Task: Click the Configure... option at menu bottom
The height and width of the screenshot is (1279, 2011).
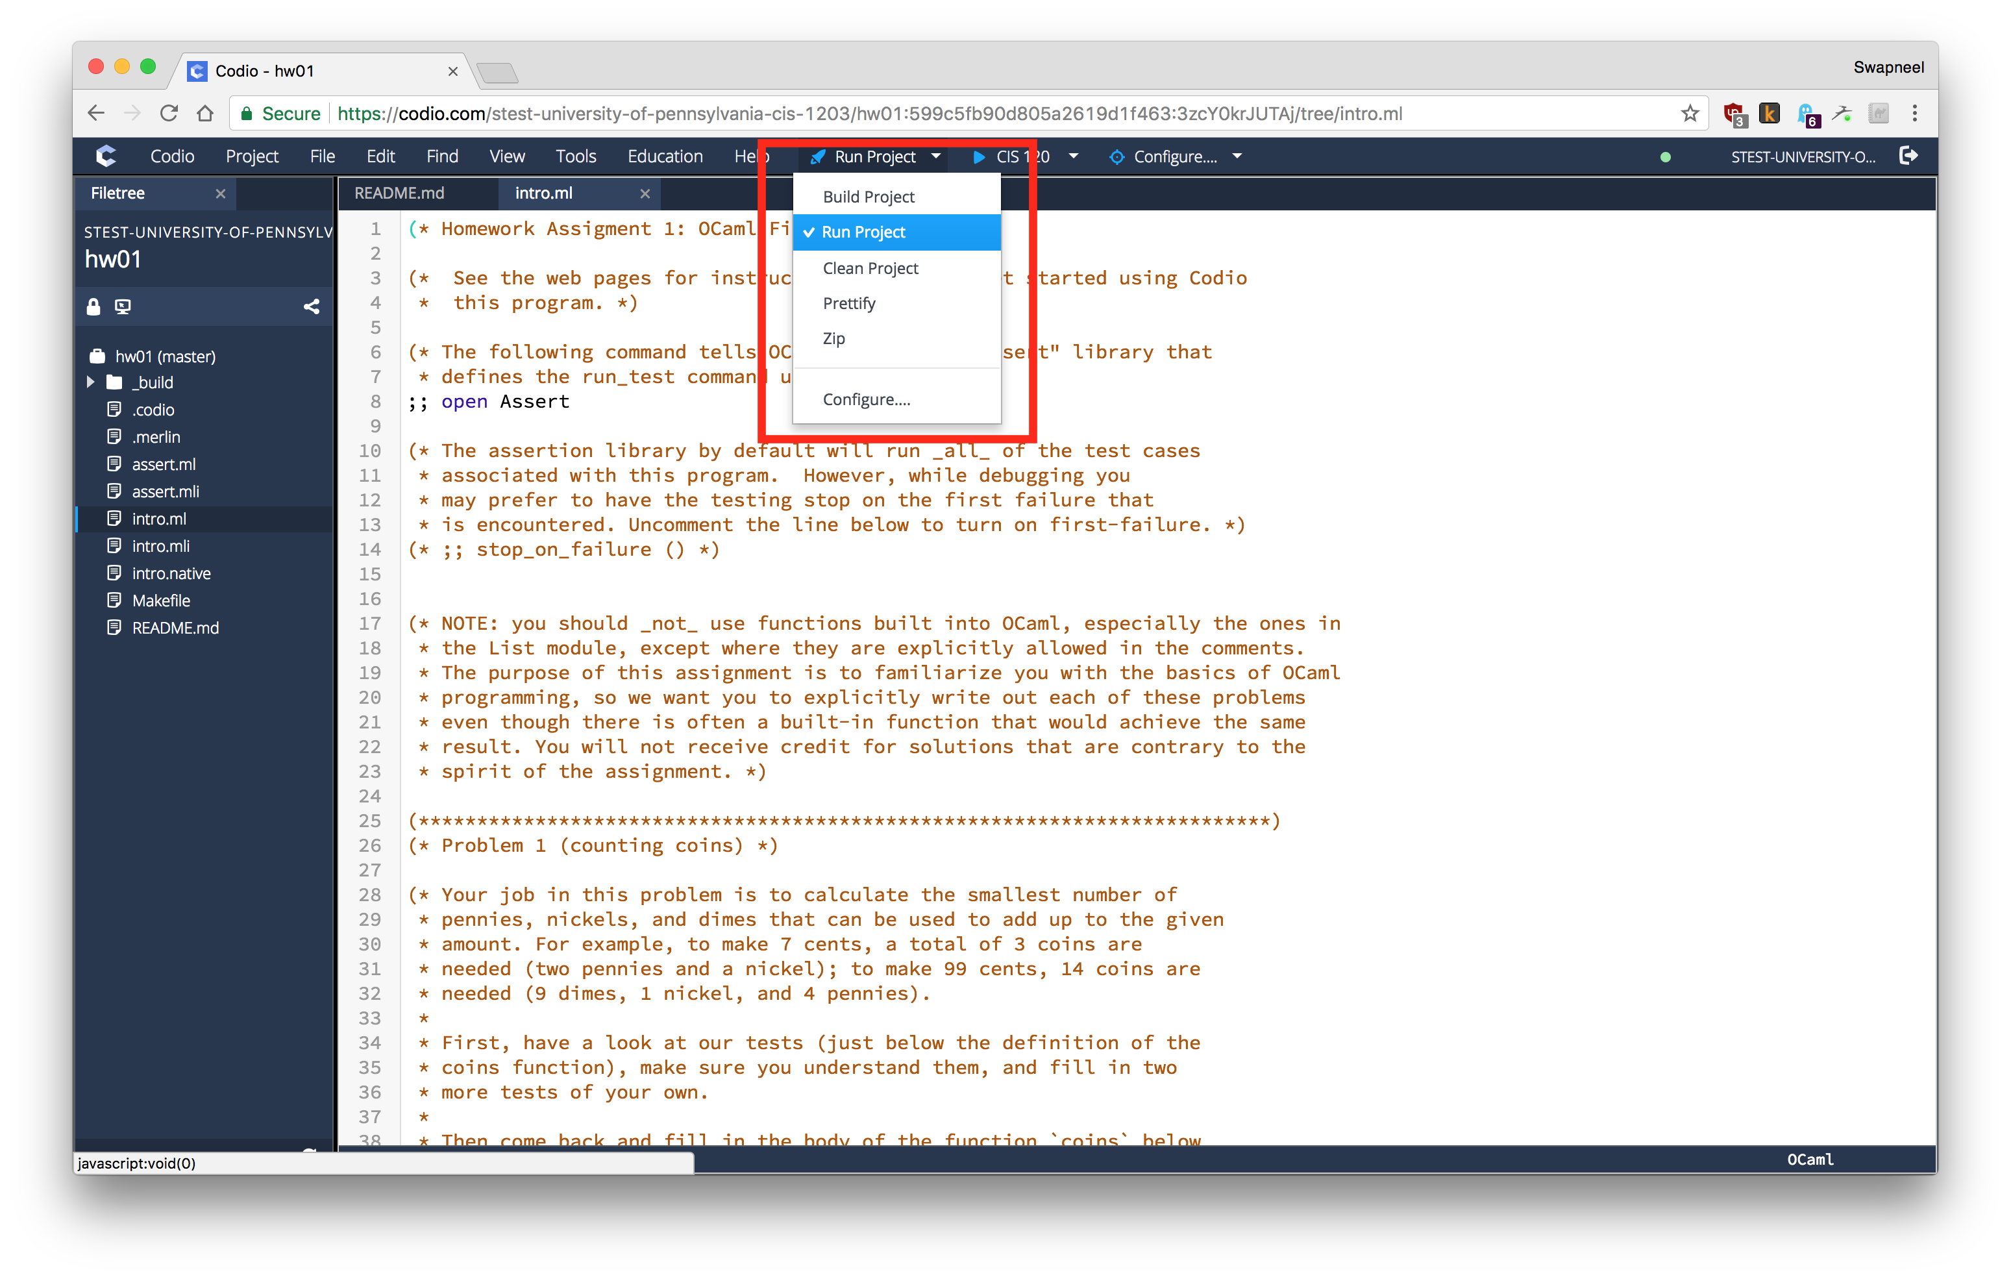Action: [x=866, y=399]
